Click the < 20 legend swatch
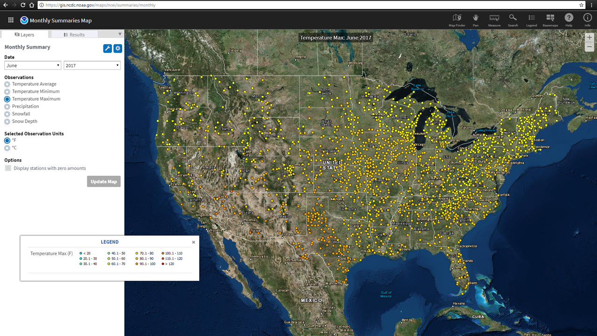The image size is (597, 336). click(x=81, y=253)
